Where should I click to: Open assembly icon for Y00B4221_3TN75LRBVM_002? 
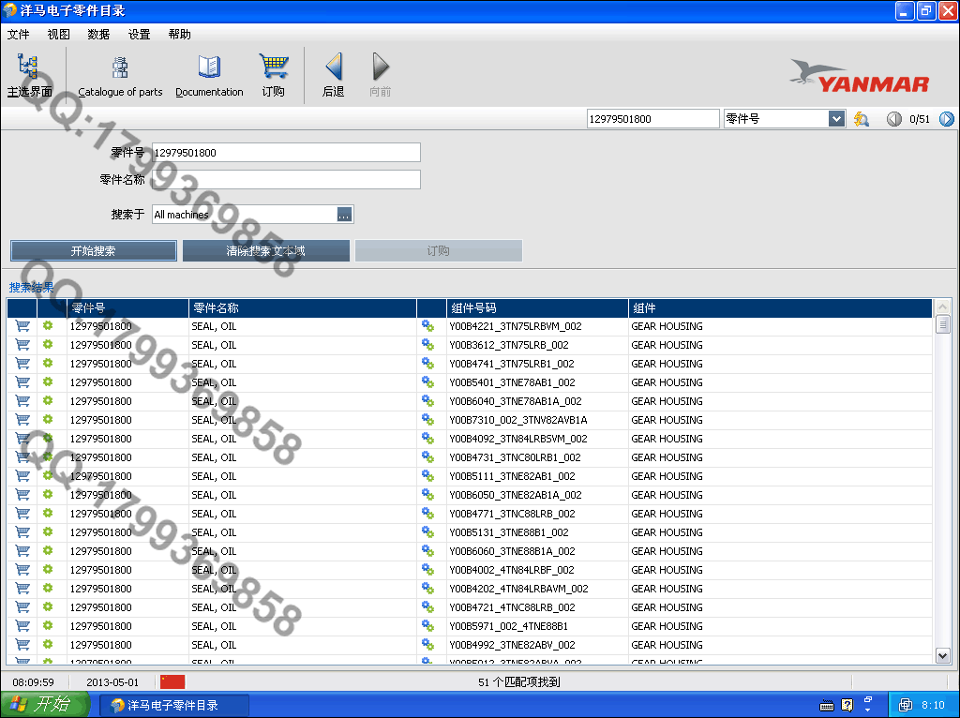[427, 326]
